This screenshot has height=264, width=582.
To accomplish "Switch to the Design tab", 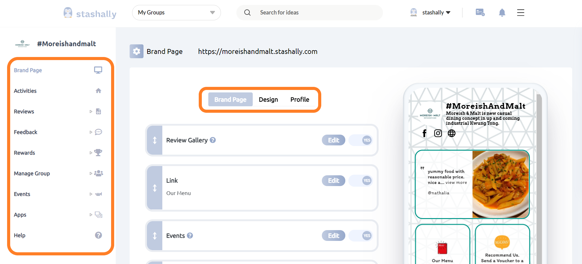I will pyautogui.click(x=268, y=100).
